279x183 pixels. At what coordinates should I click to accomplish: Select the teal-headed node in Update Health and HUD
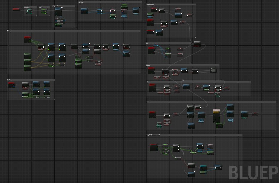tap(203, 168)
